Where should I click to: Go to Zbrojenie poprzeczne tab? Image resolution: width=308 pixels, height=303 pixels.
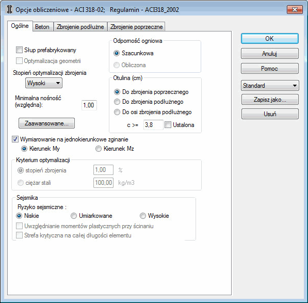[x=137, y=27]
